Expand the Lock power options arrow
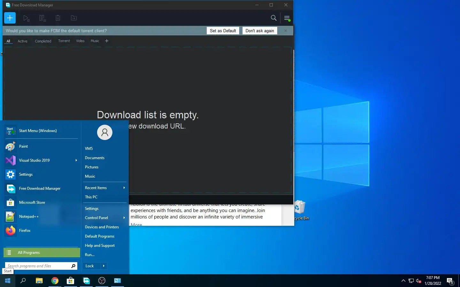Screen dimensions: 460x287 [x=104, y=266]
